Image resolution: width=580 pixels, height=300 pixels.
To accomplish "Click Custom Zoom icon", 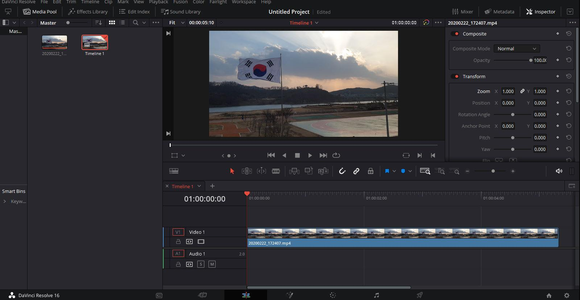I will tap(454, 171).
